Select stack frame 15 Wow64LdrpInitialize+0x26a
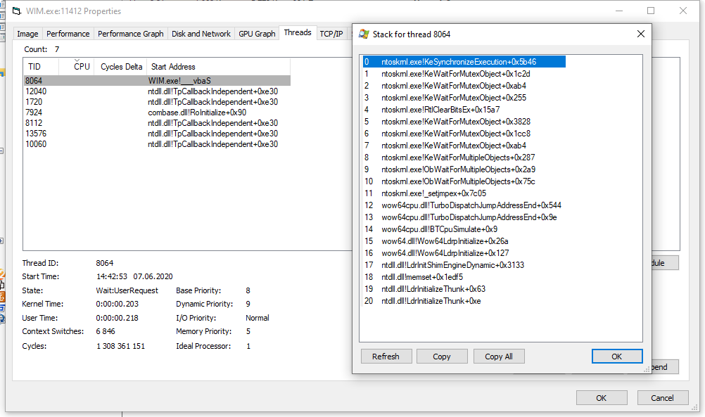The image size is (705, 417). [x=464, y=241]
